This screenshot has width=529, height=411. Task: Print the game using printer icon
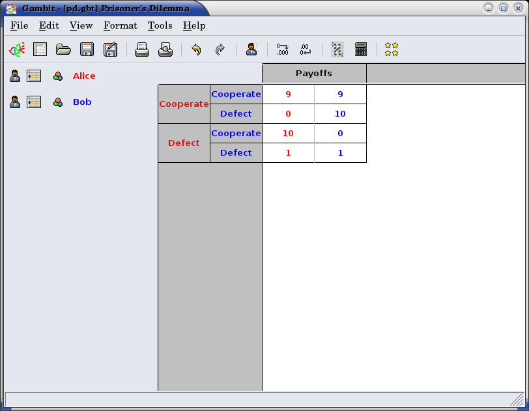click(x=142, y=50)
